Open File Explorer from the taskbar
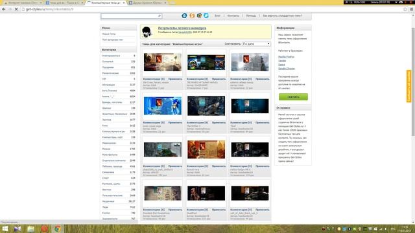The image size is (415, 233). tap(30, 228)
